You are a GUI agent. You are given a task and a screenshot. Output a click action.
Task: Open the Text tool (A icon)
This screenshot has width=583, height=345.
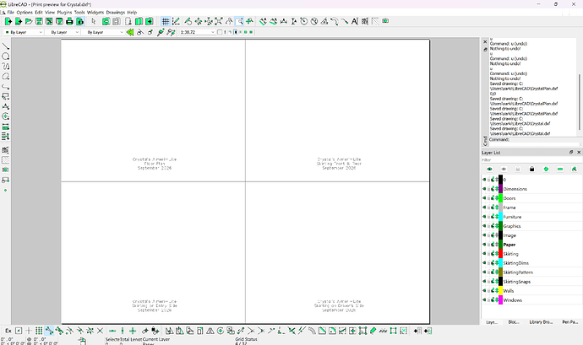(354, 22)
